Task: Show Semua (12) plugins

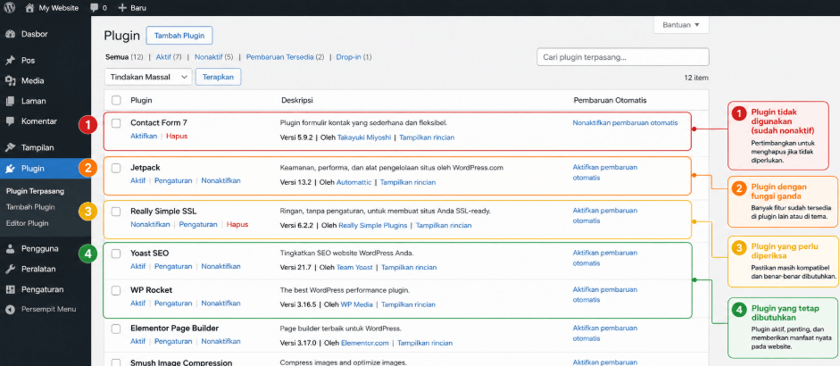Action: 124,57
